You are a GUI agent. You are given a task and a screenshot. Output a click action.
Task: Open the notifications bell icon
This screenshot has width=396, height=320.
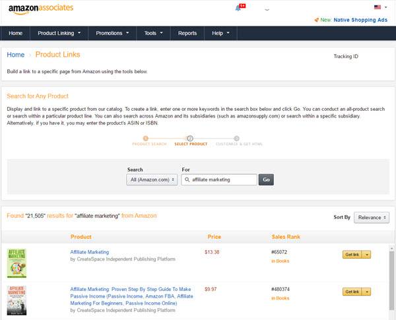point(238,9)
